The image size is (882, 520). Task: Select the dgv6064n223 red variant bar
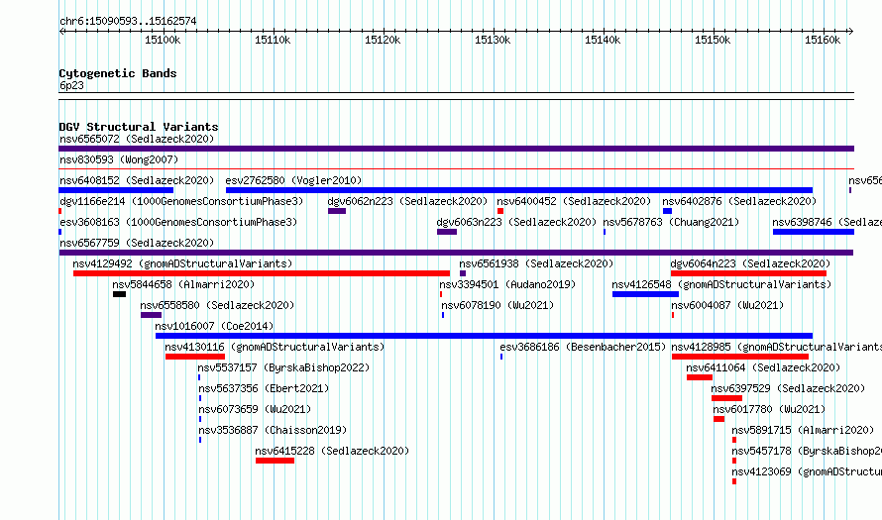click(x=748, y=273)
